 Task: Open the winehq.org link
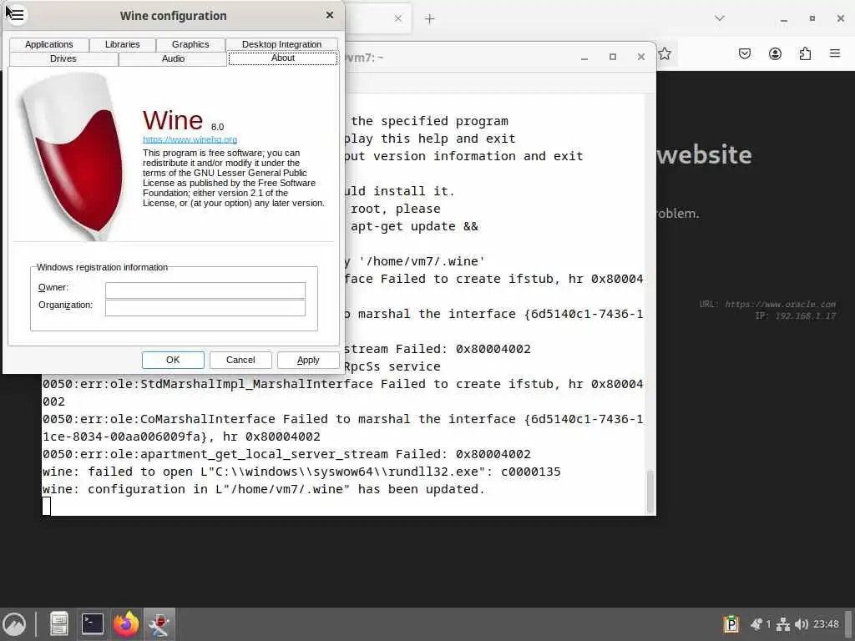click(190, 139)
